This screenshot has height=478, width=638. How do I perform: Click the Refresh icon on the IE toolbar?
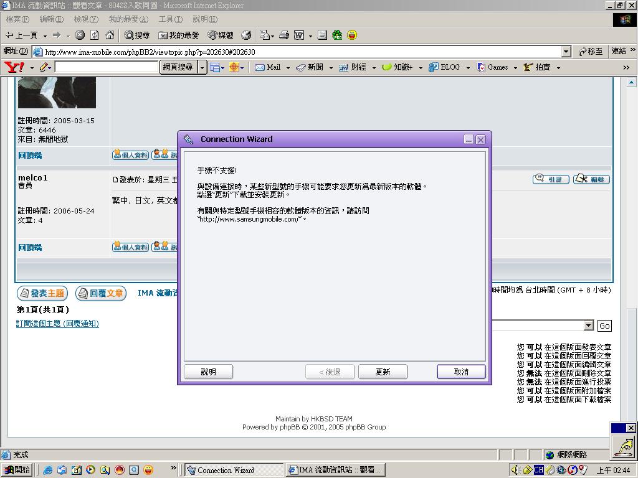[x=95, y=35]
